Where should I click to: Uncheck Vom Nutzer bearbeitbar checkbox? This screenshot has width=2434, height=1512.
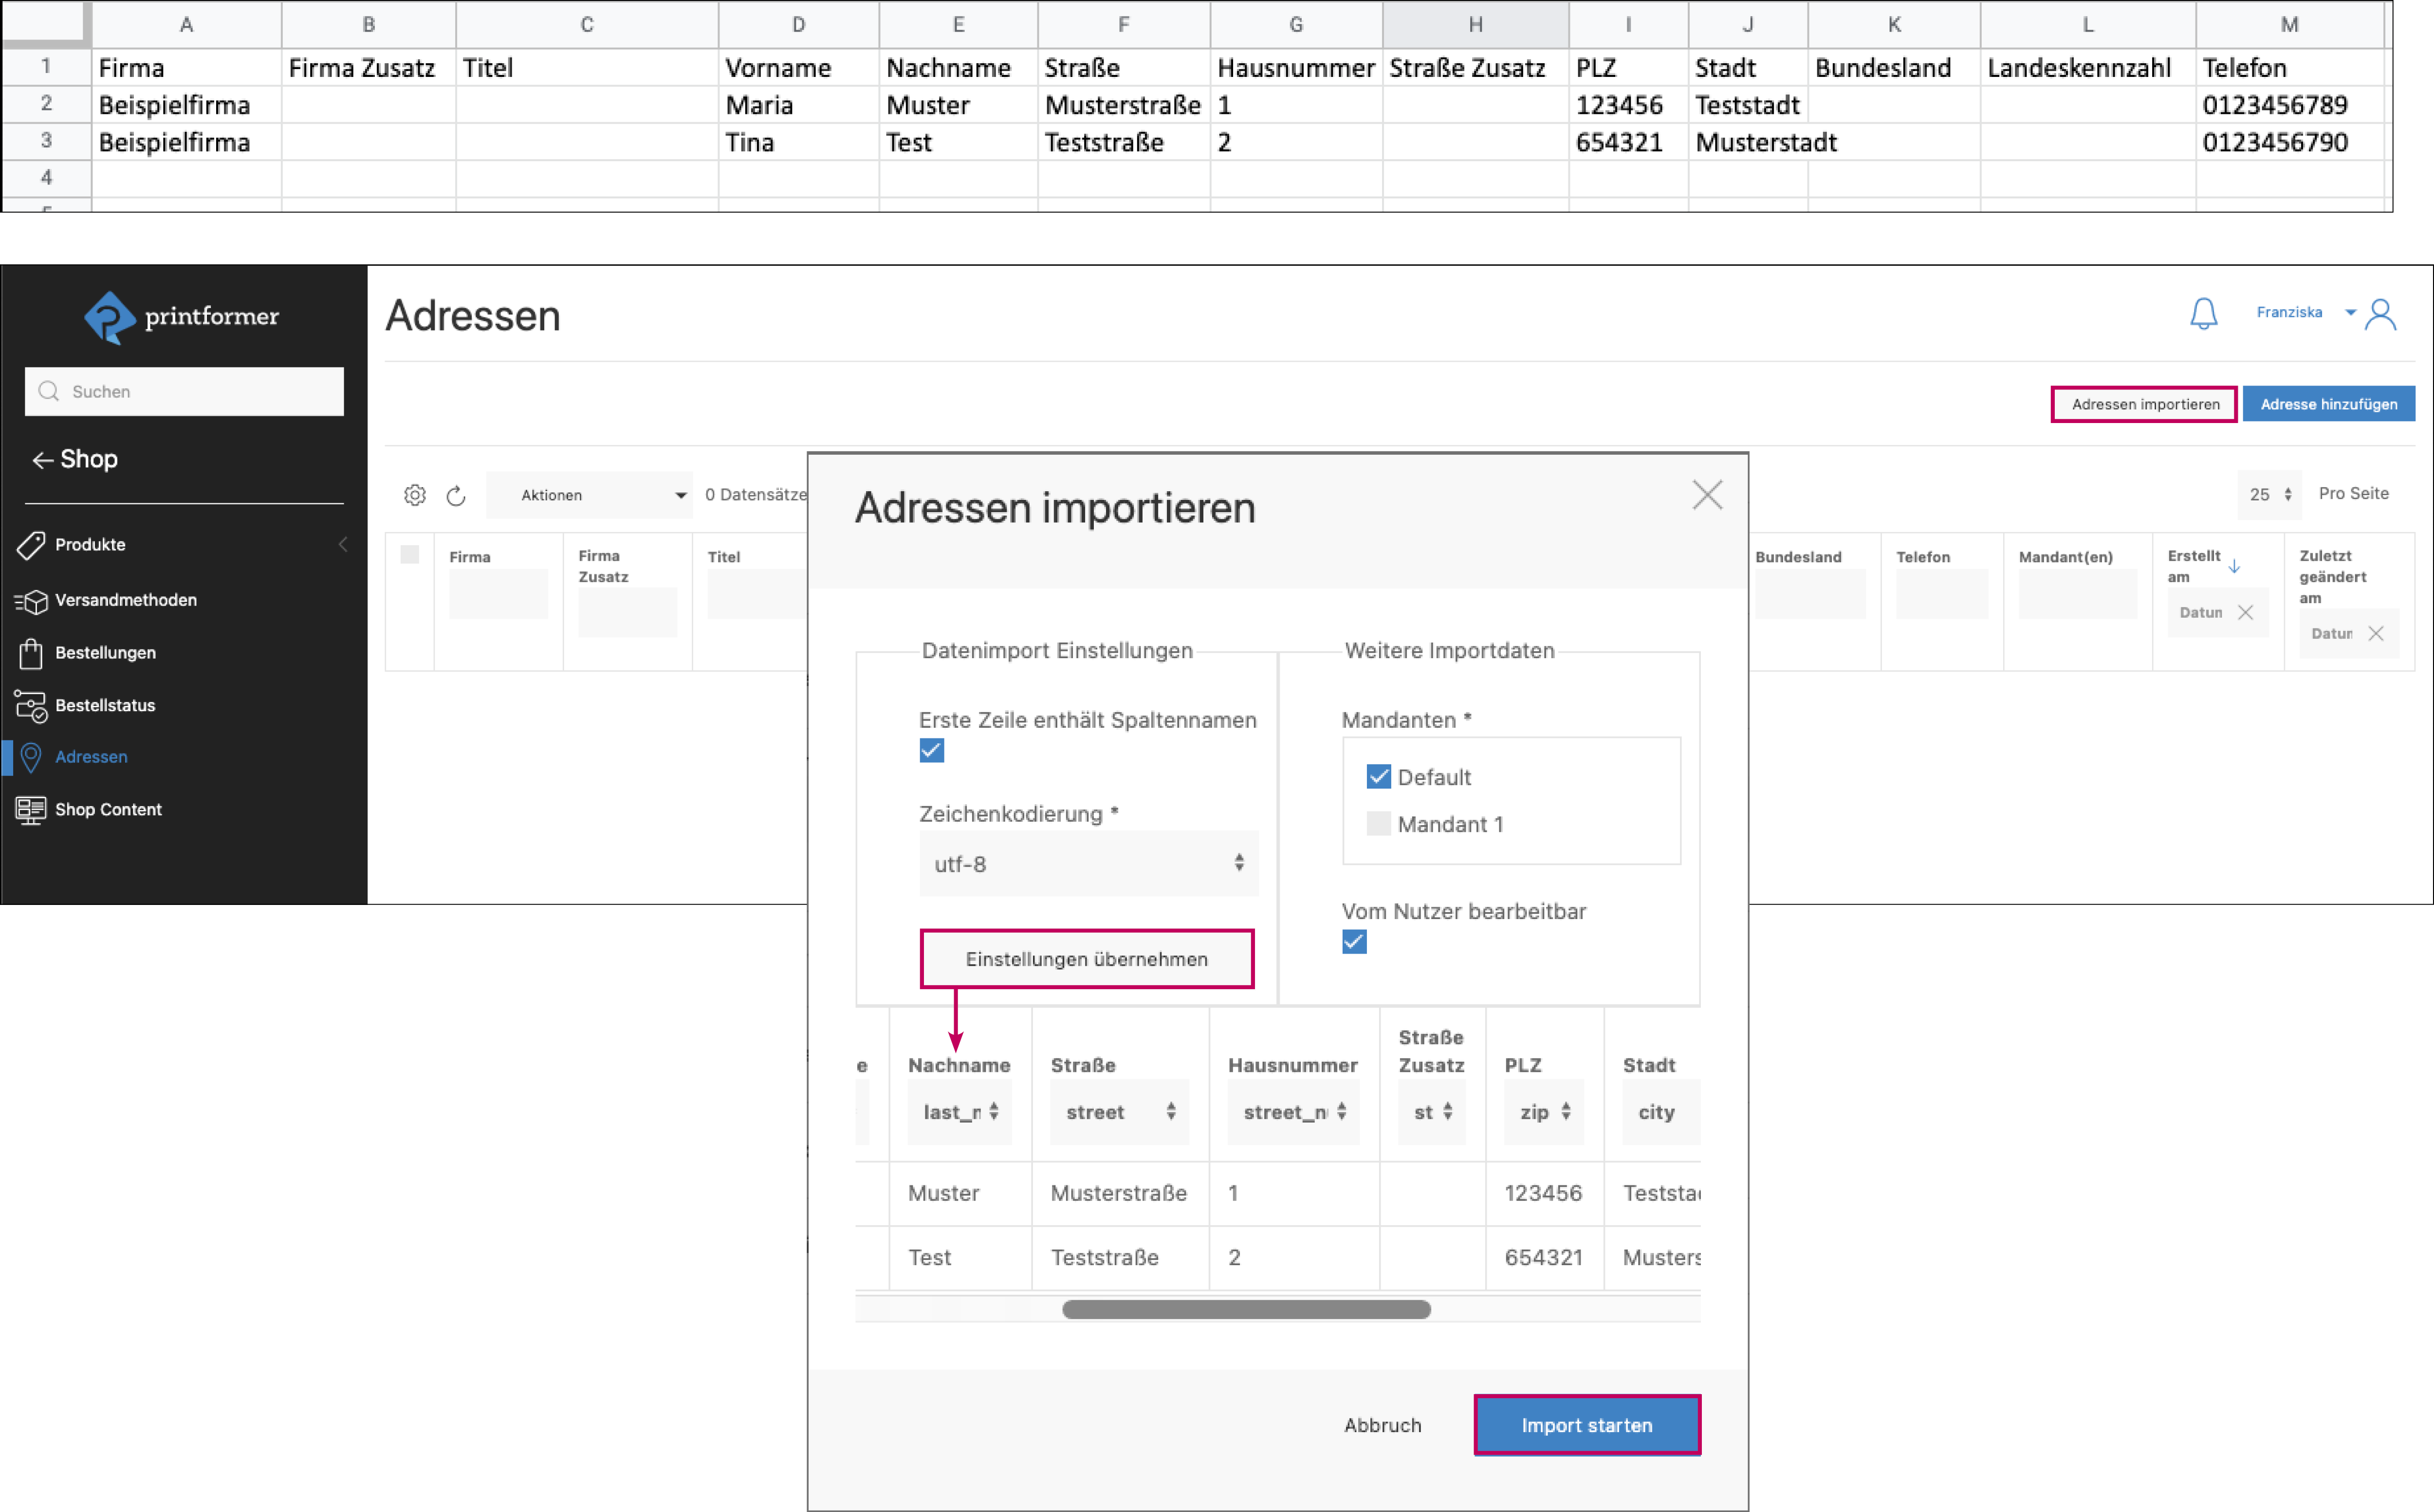pyautogui.click(x=1354, y=942)
